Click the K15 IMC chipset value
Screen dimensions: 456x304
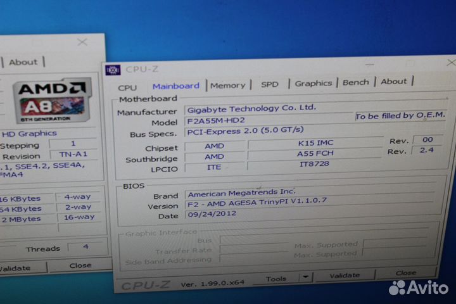click(x=315, y=143)
